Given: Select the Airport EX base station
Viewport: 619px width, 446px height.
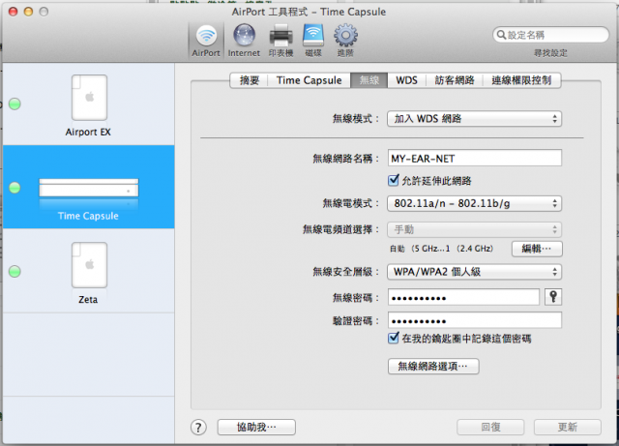Looking at the screenshot, I should 88,105.
